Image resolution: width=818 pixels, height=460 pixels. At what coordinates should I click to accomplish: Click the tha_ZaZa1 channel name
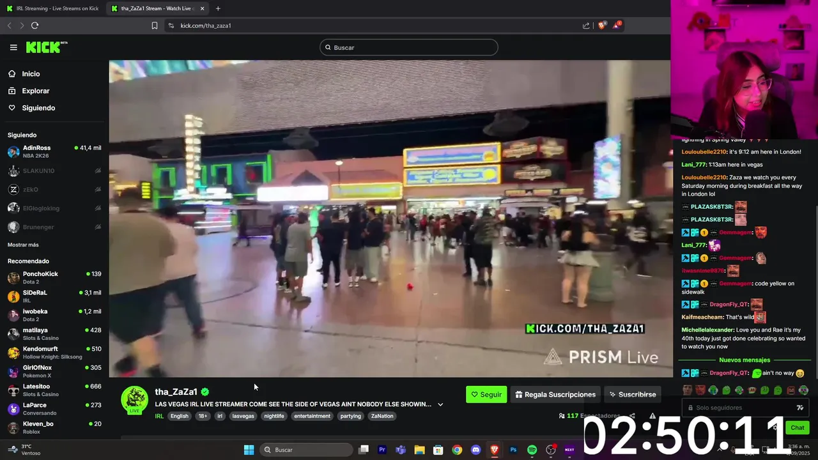tap(176, 392)
